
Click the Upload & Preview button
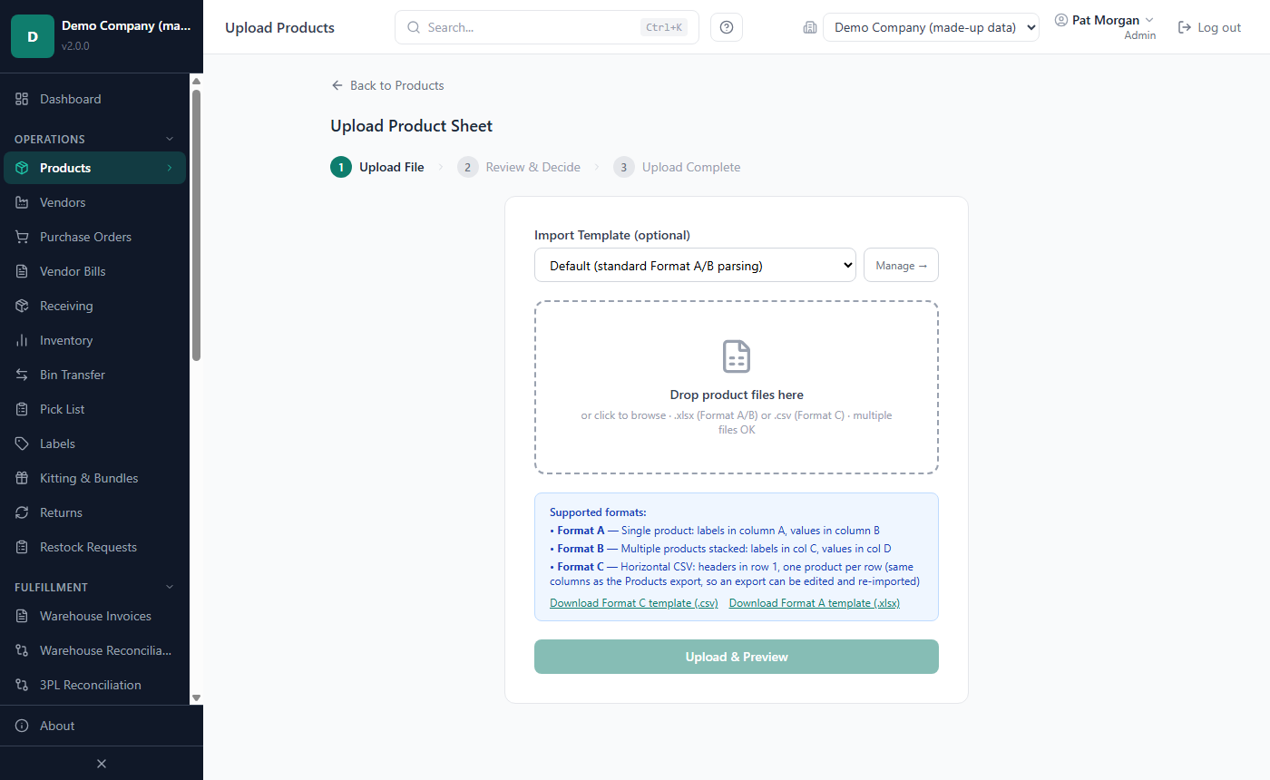[737, 657]
